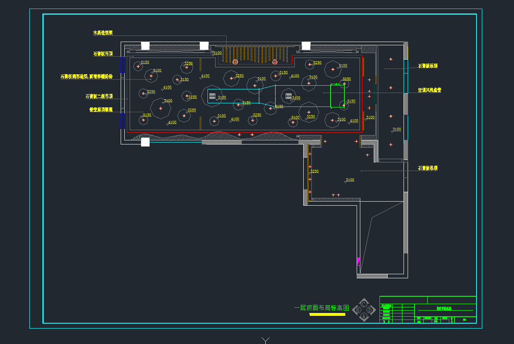This screenshot has width=514, height=344.
Task: Click the UCS origin icon below the sheet
Action: tap(266, 340)
